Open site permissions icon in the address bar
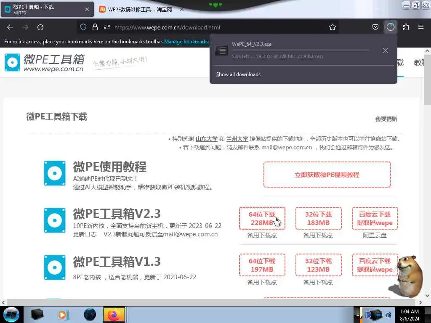The image size is (431, 323). pyautogui.click(x=107, y=27)
